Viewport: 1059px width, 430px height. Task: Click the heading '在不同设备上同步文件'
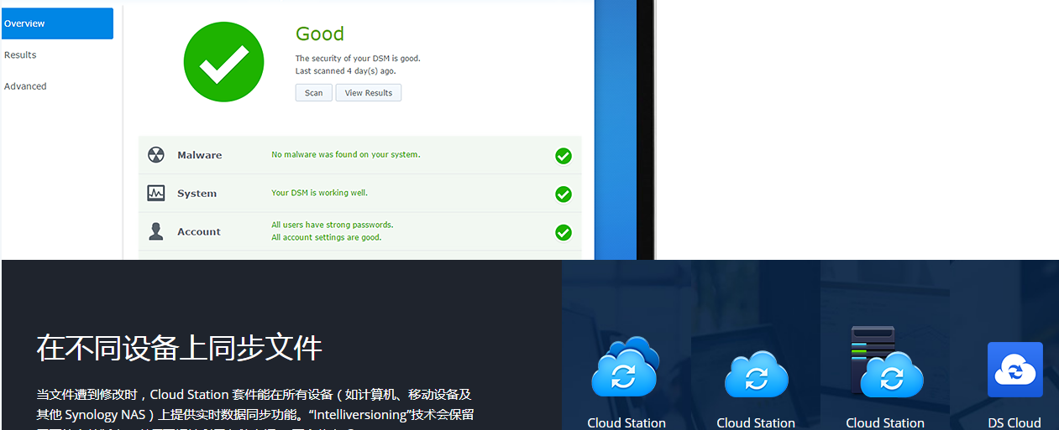tap(180, 347)
